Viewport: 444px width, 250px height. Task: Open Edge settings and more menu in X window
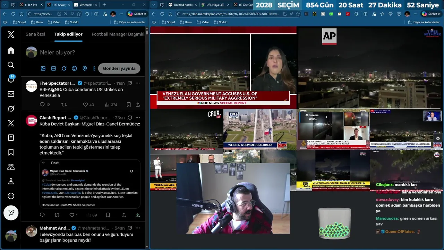click(121, 14)
